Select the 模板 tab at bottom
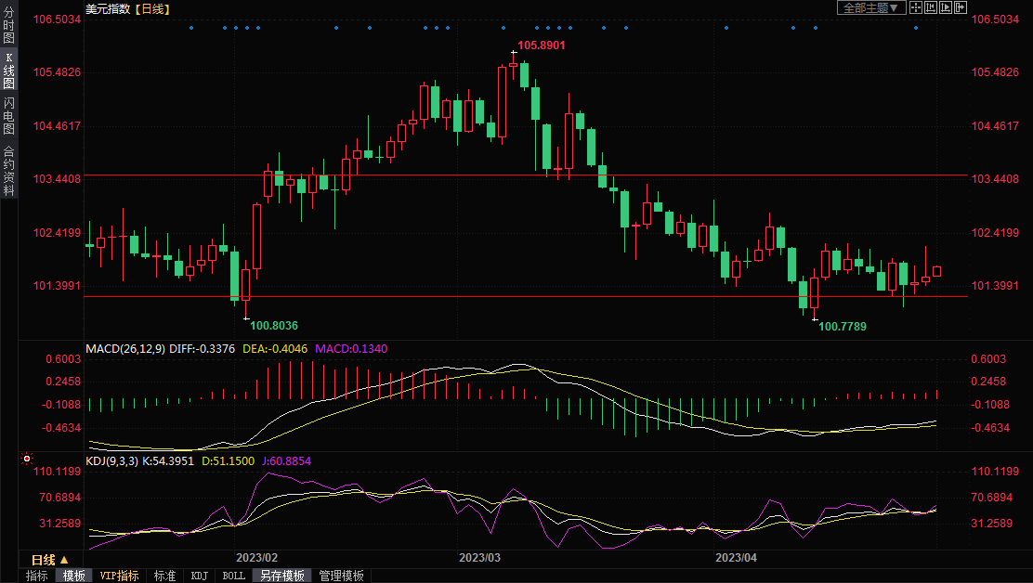1033x583 pixels. (74, 576)
